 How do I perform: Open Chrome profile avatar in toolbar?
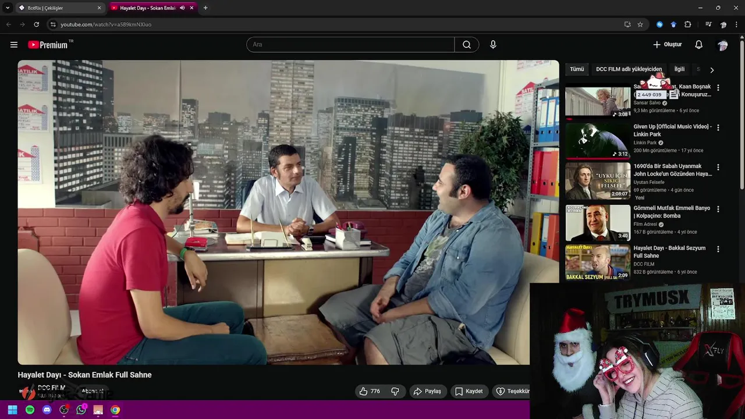pyautogui.click(x=723, y=24)
